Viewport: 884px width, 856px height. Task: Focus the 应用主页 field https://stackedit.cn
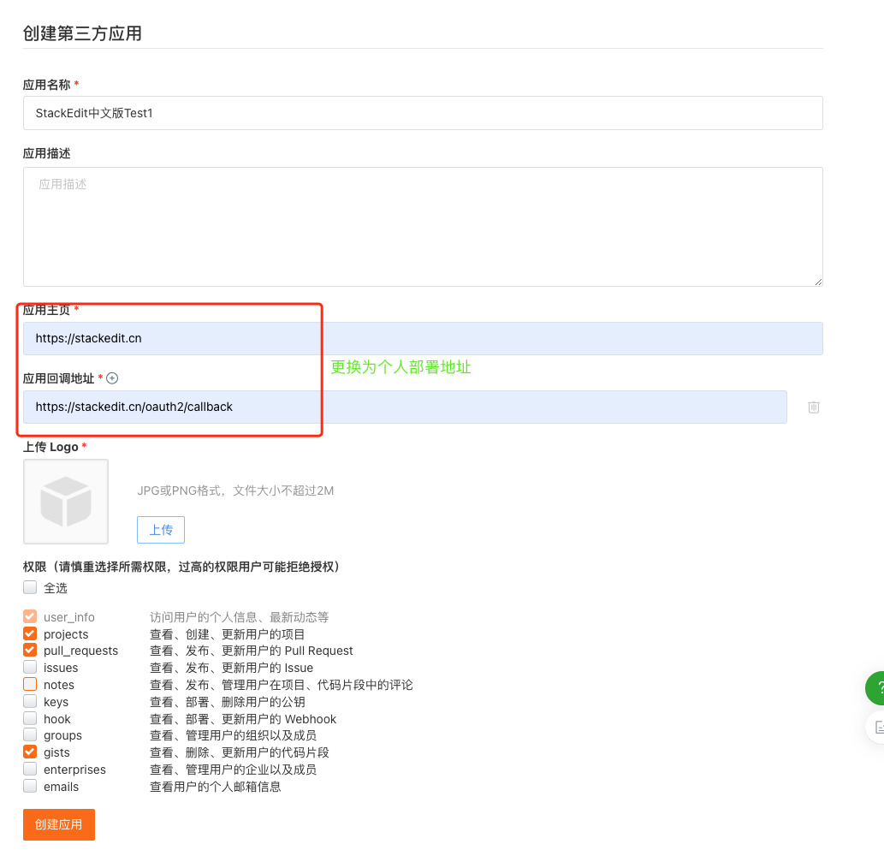423,338
